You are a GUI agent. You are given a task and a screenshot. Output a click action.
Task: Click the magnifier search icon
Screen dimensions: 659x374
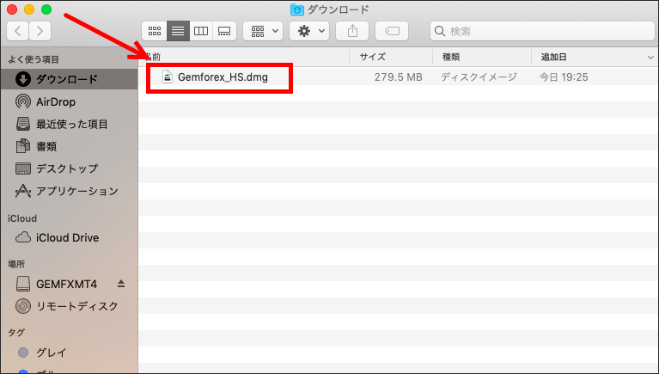tap(440, 31)
